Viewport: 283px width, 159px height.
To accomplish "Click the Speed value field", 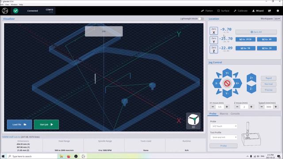I will tap(269, 107).
